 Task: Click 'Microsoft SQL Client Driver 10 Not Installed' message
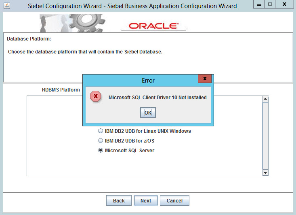(157, 98)
